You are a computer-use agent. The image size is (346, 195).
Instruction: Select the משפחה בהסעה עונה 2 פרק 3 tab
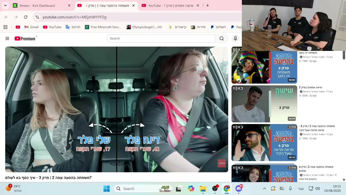pyautogui.click(x=107, y=5)
